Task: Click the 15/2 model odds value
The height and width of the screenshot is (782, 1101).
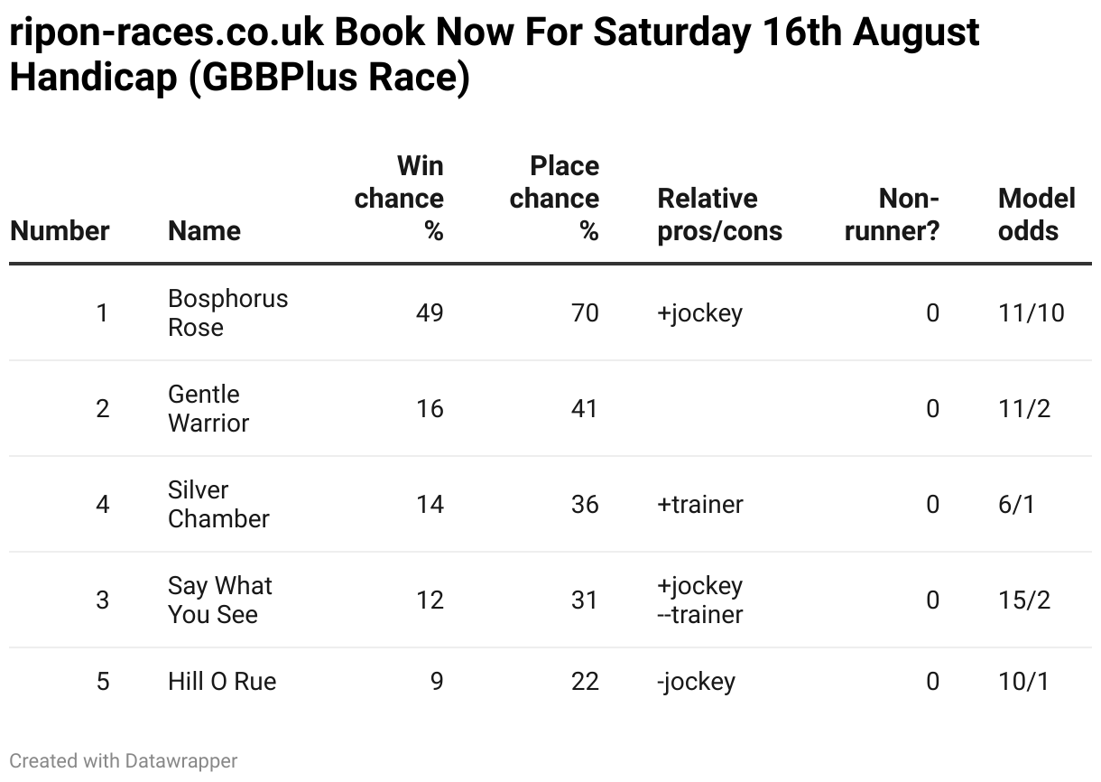Action: coord(1024,600)
